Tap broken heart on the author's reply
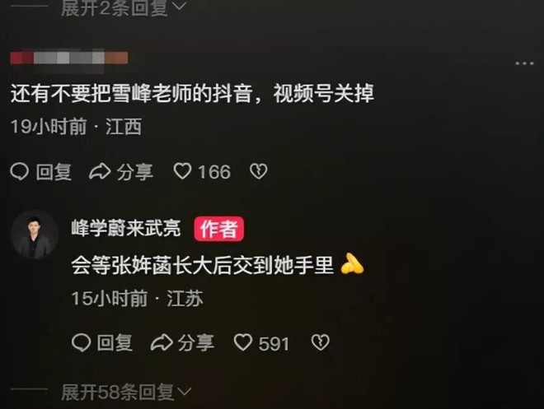The height and width of the screenshot is (409, 544). [320, 342]
